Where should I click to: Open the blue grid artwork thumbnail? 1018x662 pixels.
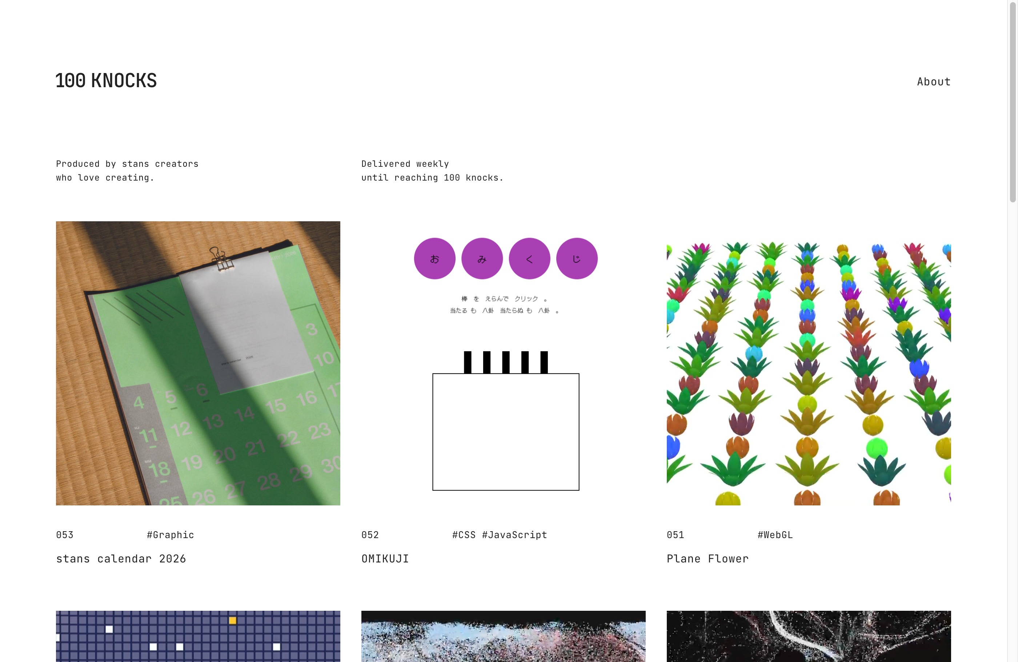198,636
